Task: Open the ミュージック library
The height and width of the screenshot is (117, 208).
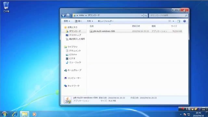Action: (73, 62)
